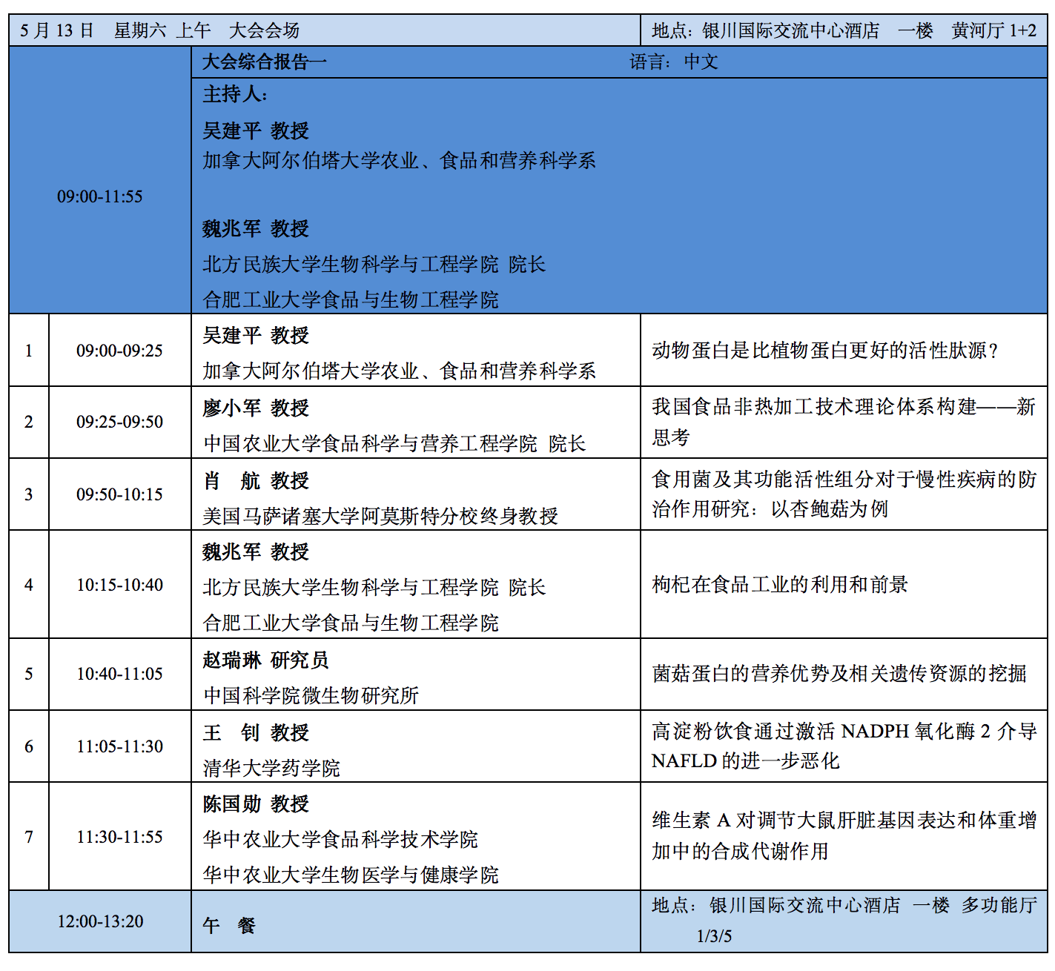Select the 09:00-11:55 session time cell
The width and height of the screenshot is (1055, 971).
point(100,196)
